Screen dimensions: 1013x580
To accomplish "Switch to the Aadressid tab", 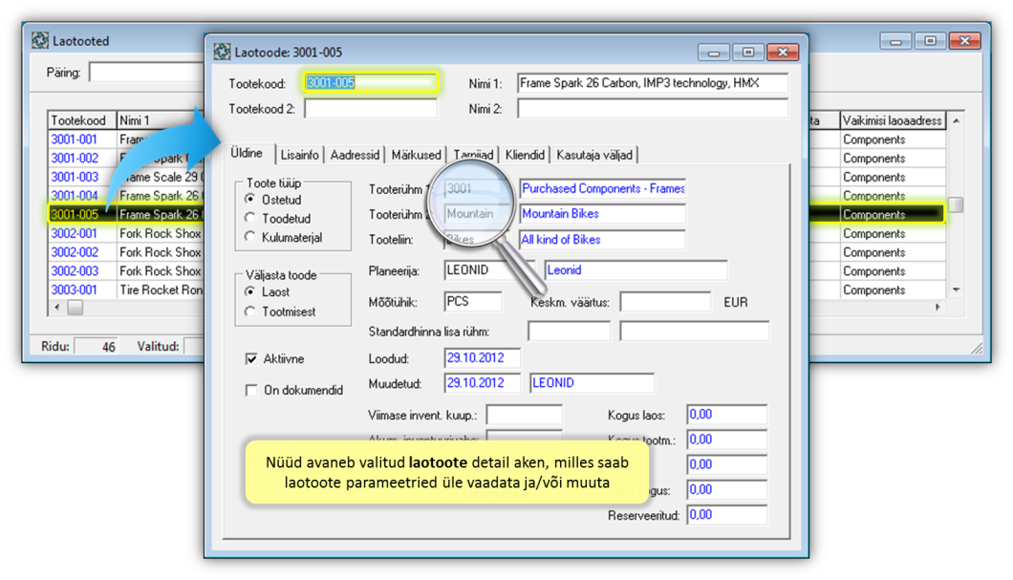I will 354,155.
